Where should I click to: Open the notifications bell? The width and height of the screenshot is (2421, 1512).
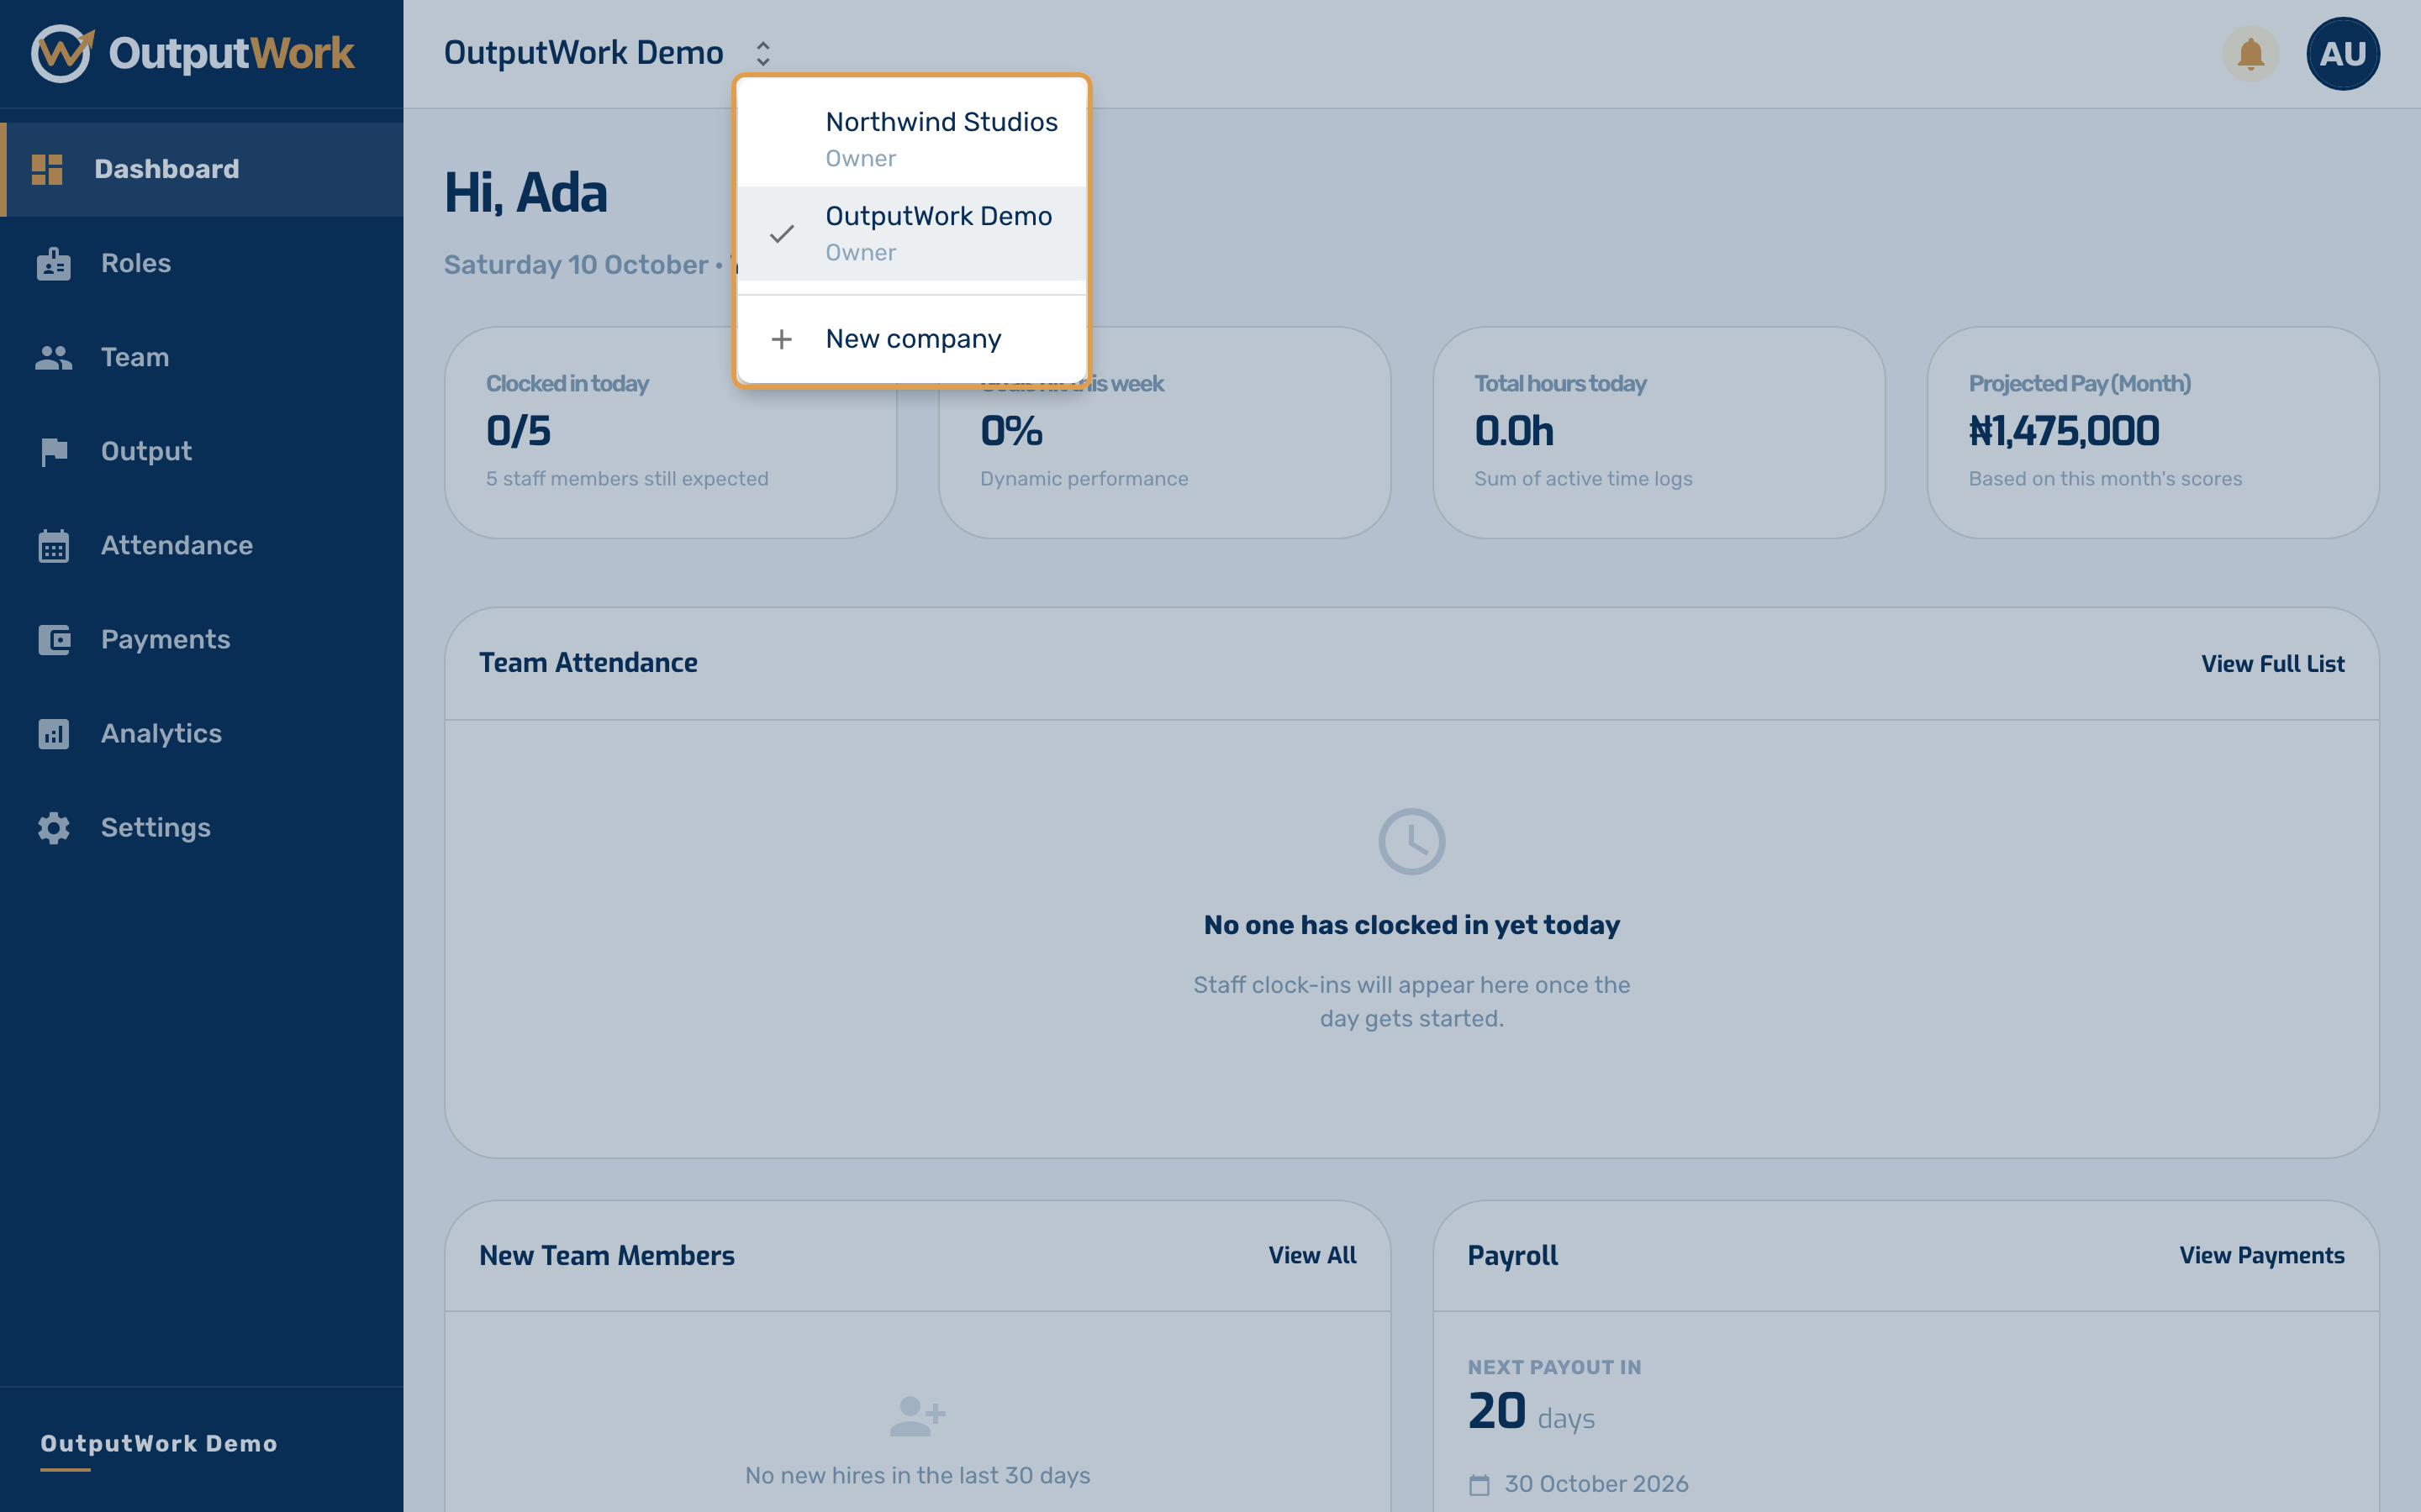(2250, 53)
